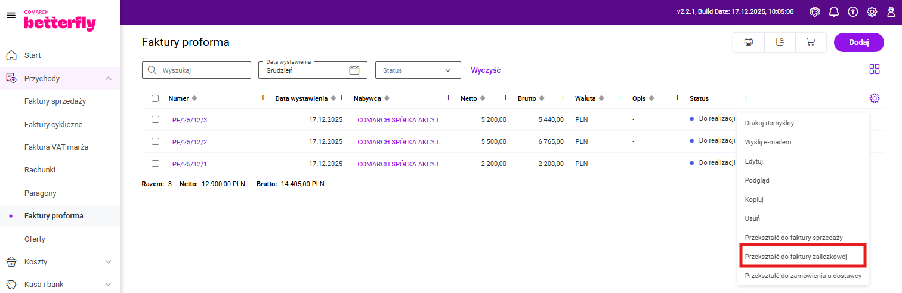Check the row PF/25/12/1 checkbox

pyautogui.click(x=155, y=164)
